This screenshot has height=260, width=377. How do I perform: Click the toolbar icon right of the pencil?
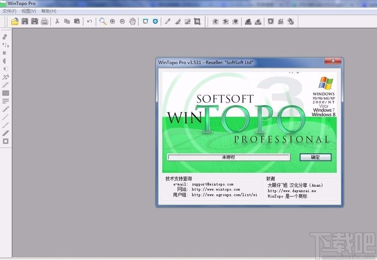[x=178, y=21]
